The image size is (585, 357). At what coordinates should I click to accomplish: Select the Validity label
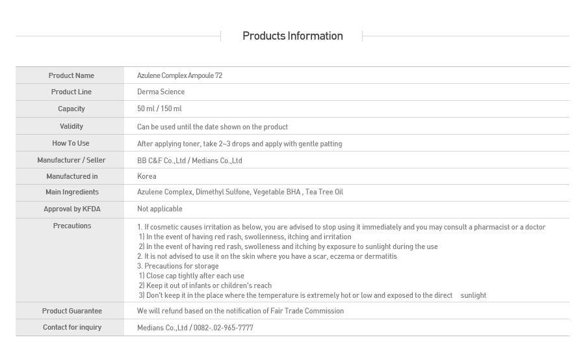click(71, 126)
